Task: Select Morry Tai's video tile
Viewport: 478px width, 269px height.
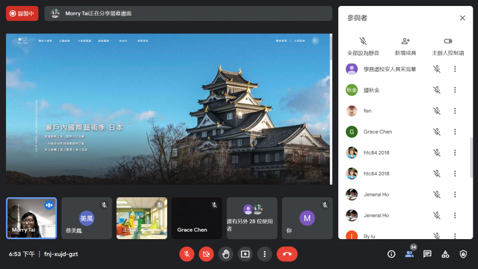Action: 32,218
